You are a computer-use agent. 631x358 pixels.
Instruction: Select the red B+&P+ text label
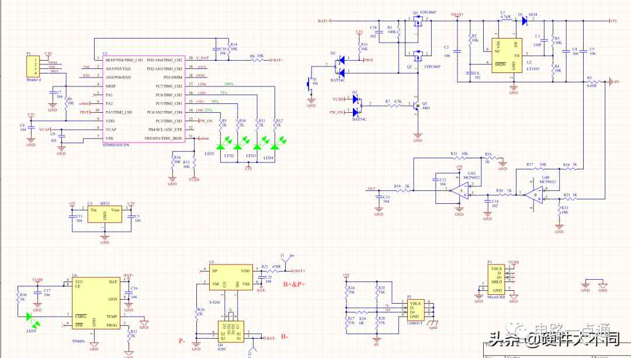[x=294, y=284]
